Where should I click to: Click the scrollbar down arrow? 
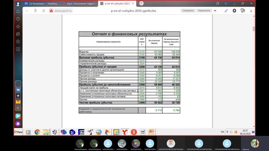254,126
